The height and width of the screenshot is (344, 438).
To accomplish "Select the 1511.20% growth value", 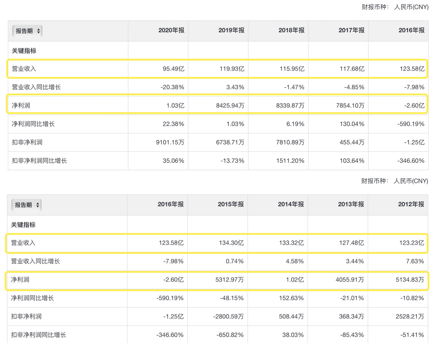I will [x=290, y=161].
